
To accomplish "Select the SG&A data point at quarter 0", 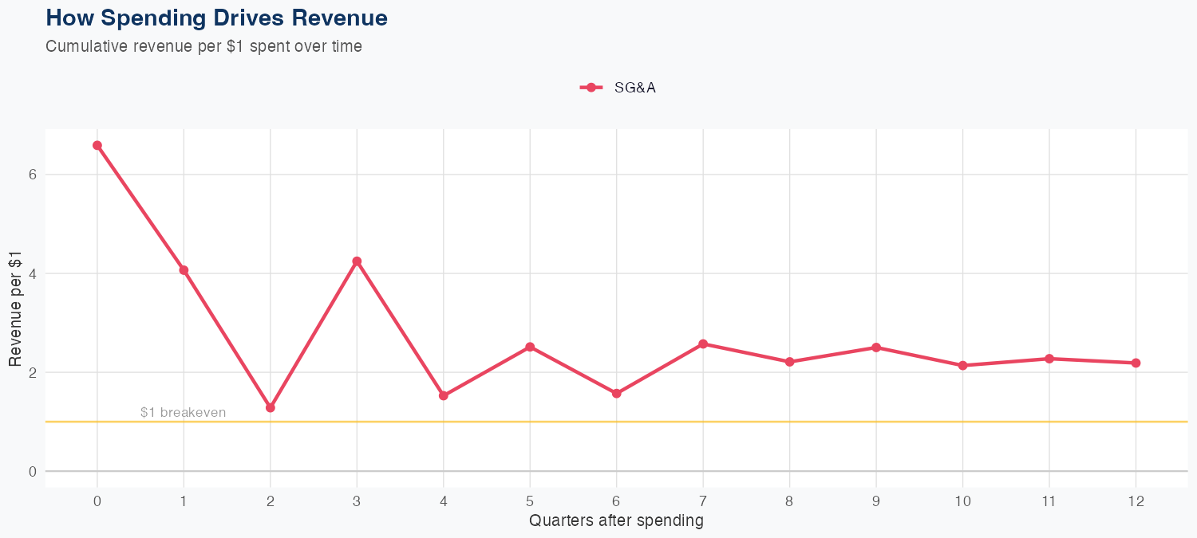I will (97, 145).
